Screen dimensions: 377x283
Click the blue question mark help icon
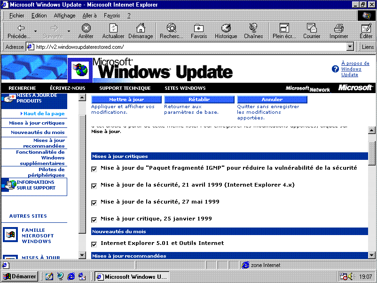(x=335, y=69)
